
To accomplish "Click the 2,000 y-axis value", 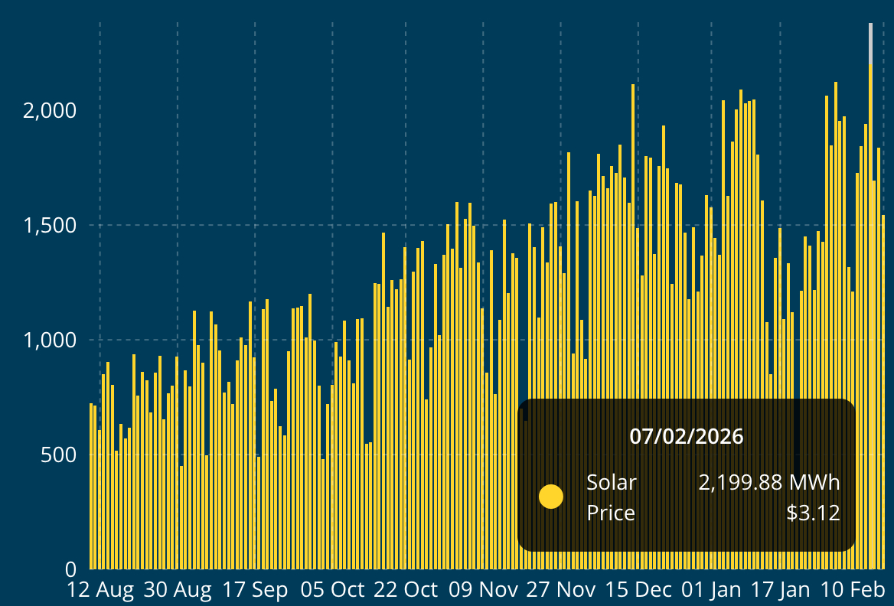I will pos(50,111).
